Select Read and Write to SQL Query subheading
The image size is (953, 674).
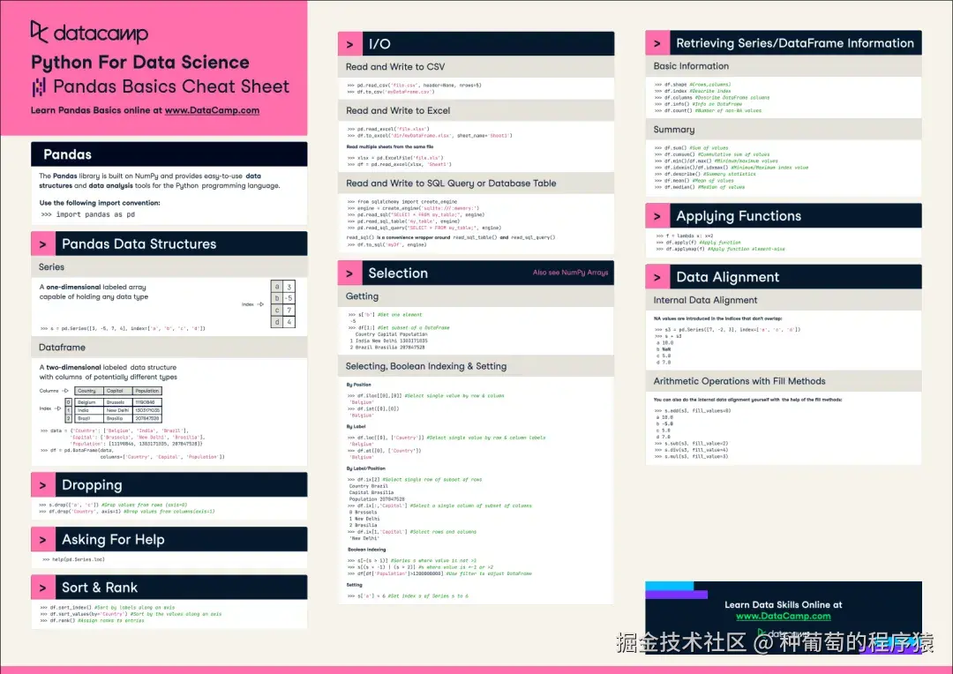tap(451, 183)
